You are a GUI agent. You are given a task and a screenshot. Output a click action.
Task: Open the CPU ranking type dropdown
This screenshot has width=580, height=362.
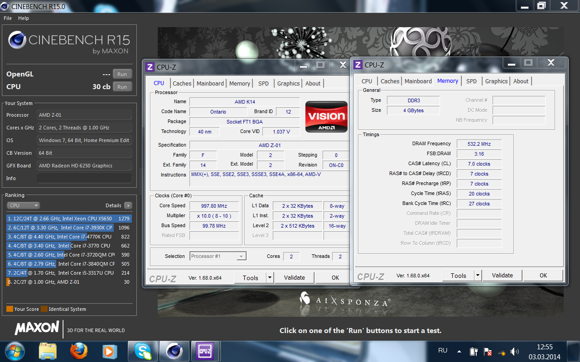point(24,205)
